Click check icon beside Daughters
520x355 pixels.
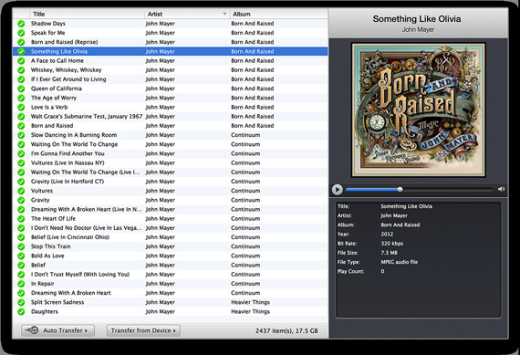pyautogui.click(x=21, y=311)
